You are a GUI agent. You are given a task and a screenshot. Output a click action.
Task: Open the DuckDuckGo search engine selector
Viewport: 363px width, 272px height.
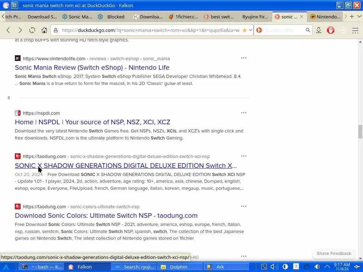point(259,30)
